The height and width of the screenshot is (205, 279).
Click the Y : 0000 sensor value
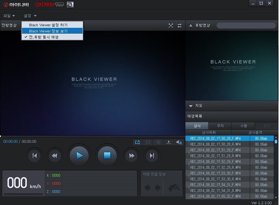pos(53,184)
